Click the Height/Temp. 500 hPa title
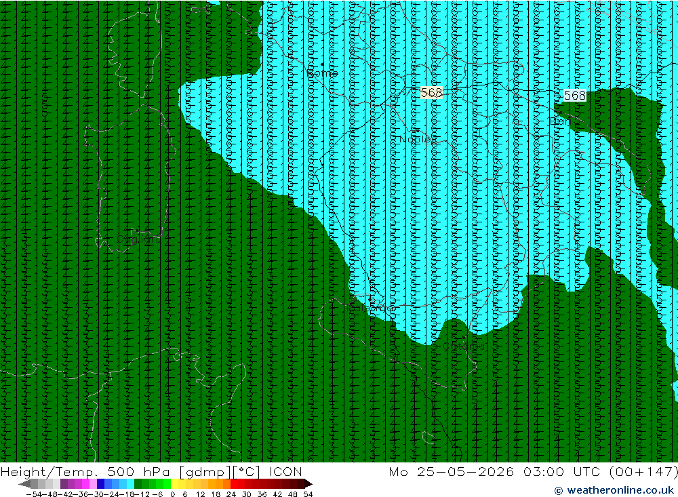The width and height of the screenshot is (678, 497). 85,471
